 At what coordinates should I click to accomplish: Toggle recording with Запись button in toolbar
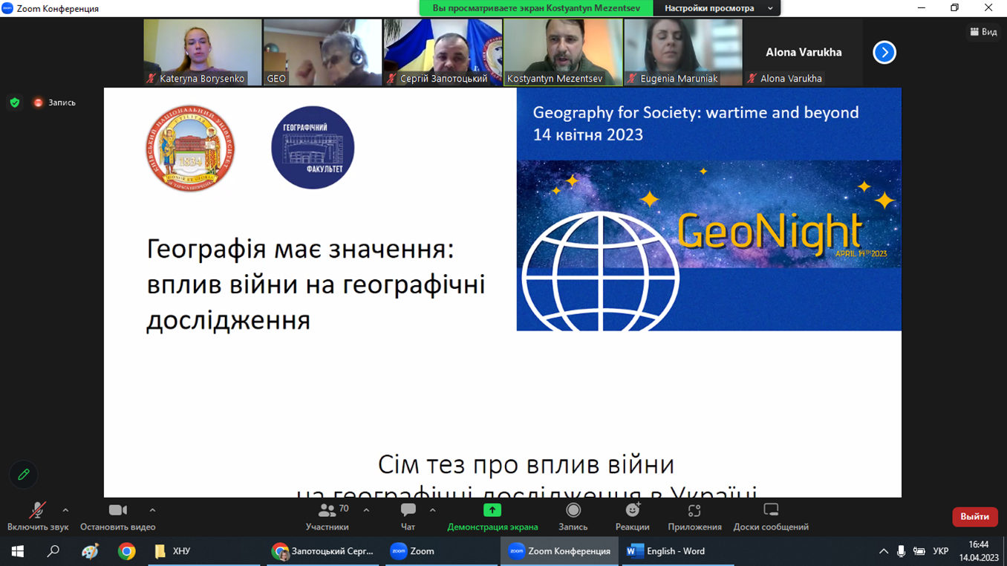pyautogui.click(x=573, y=511)
